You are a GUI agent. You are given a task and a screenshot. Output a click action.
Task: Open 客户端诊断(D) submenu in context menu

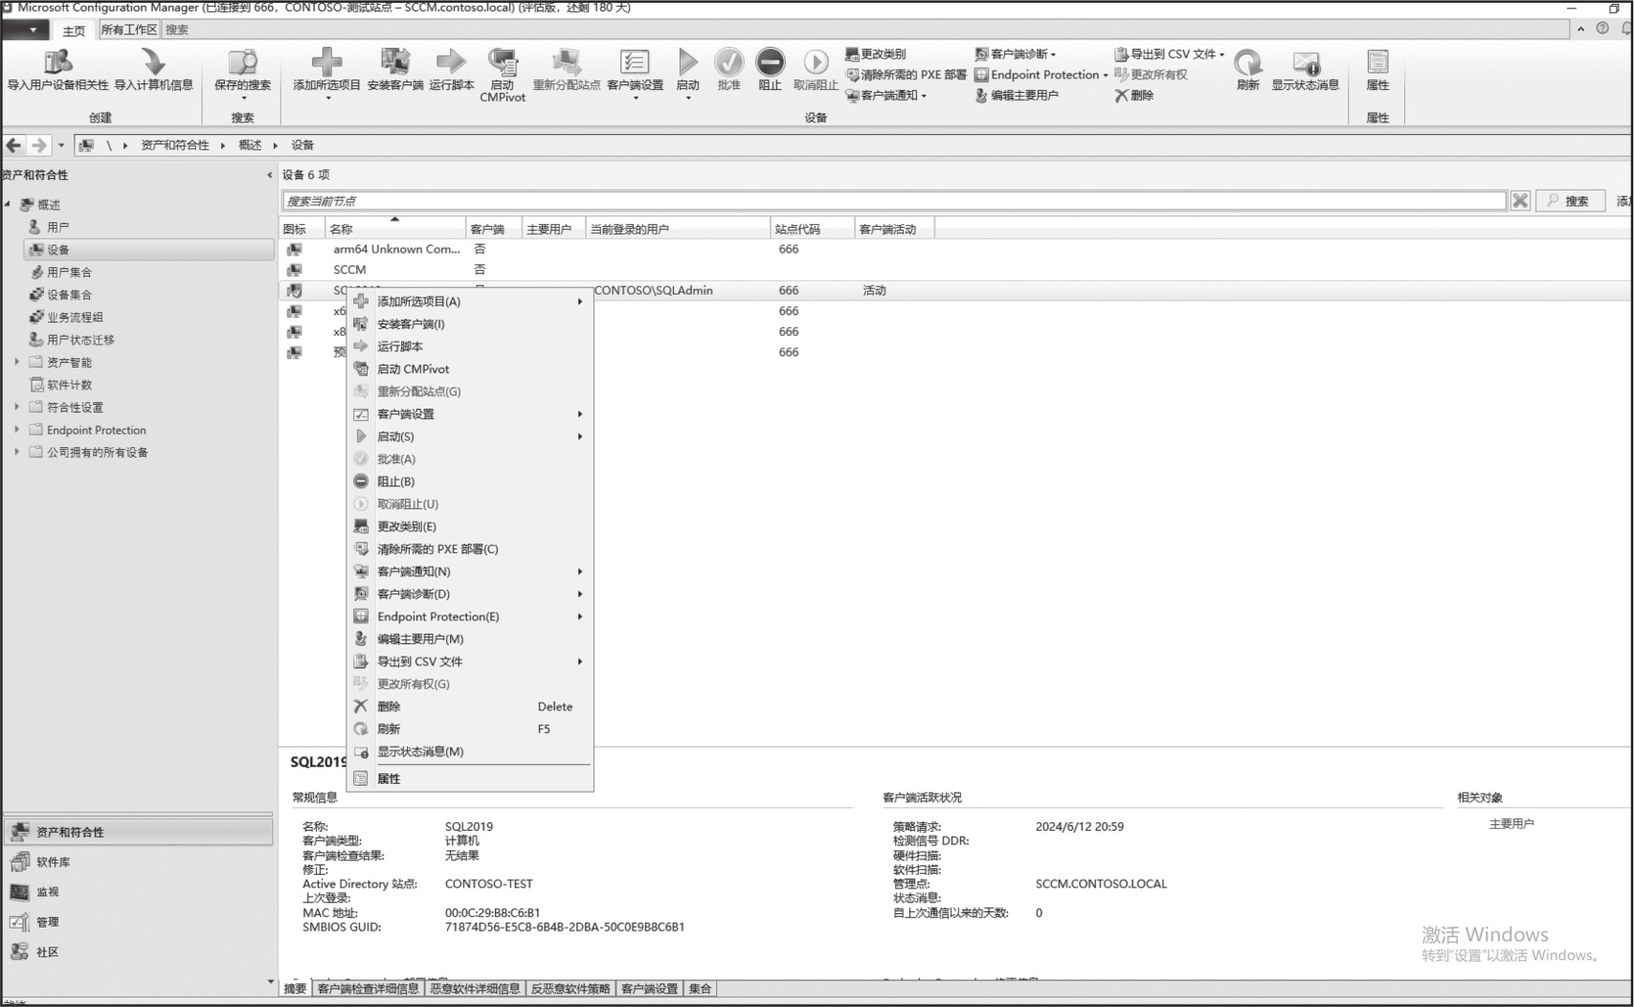(x=469, y=593)
